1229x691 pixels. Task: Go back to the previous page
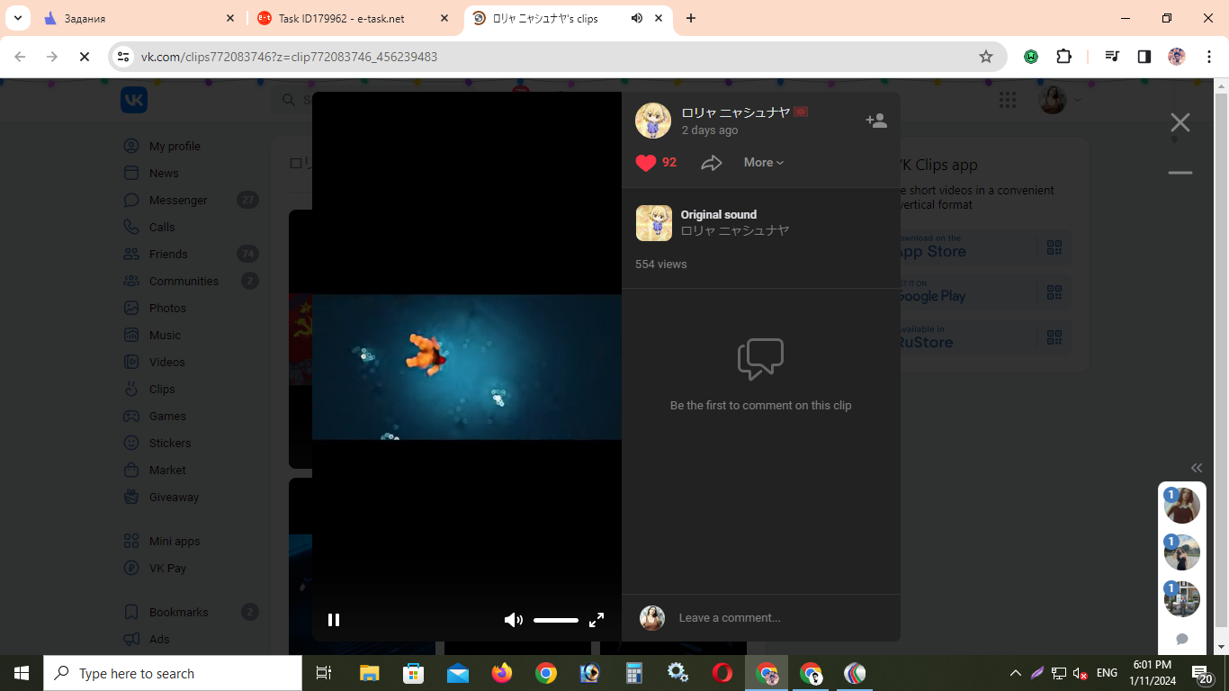pyautogui.click(x=20, y=57)
